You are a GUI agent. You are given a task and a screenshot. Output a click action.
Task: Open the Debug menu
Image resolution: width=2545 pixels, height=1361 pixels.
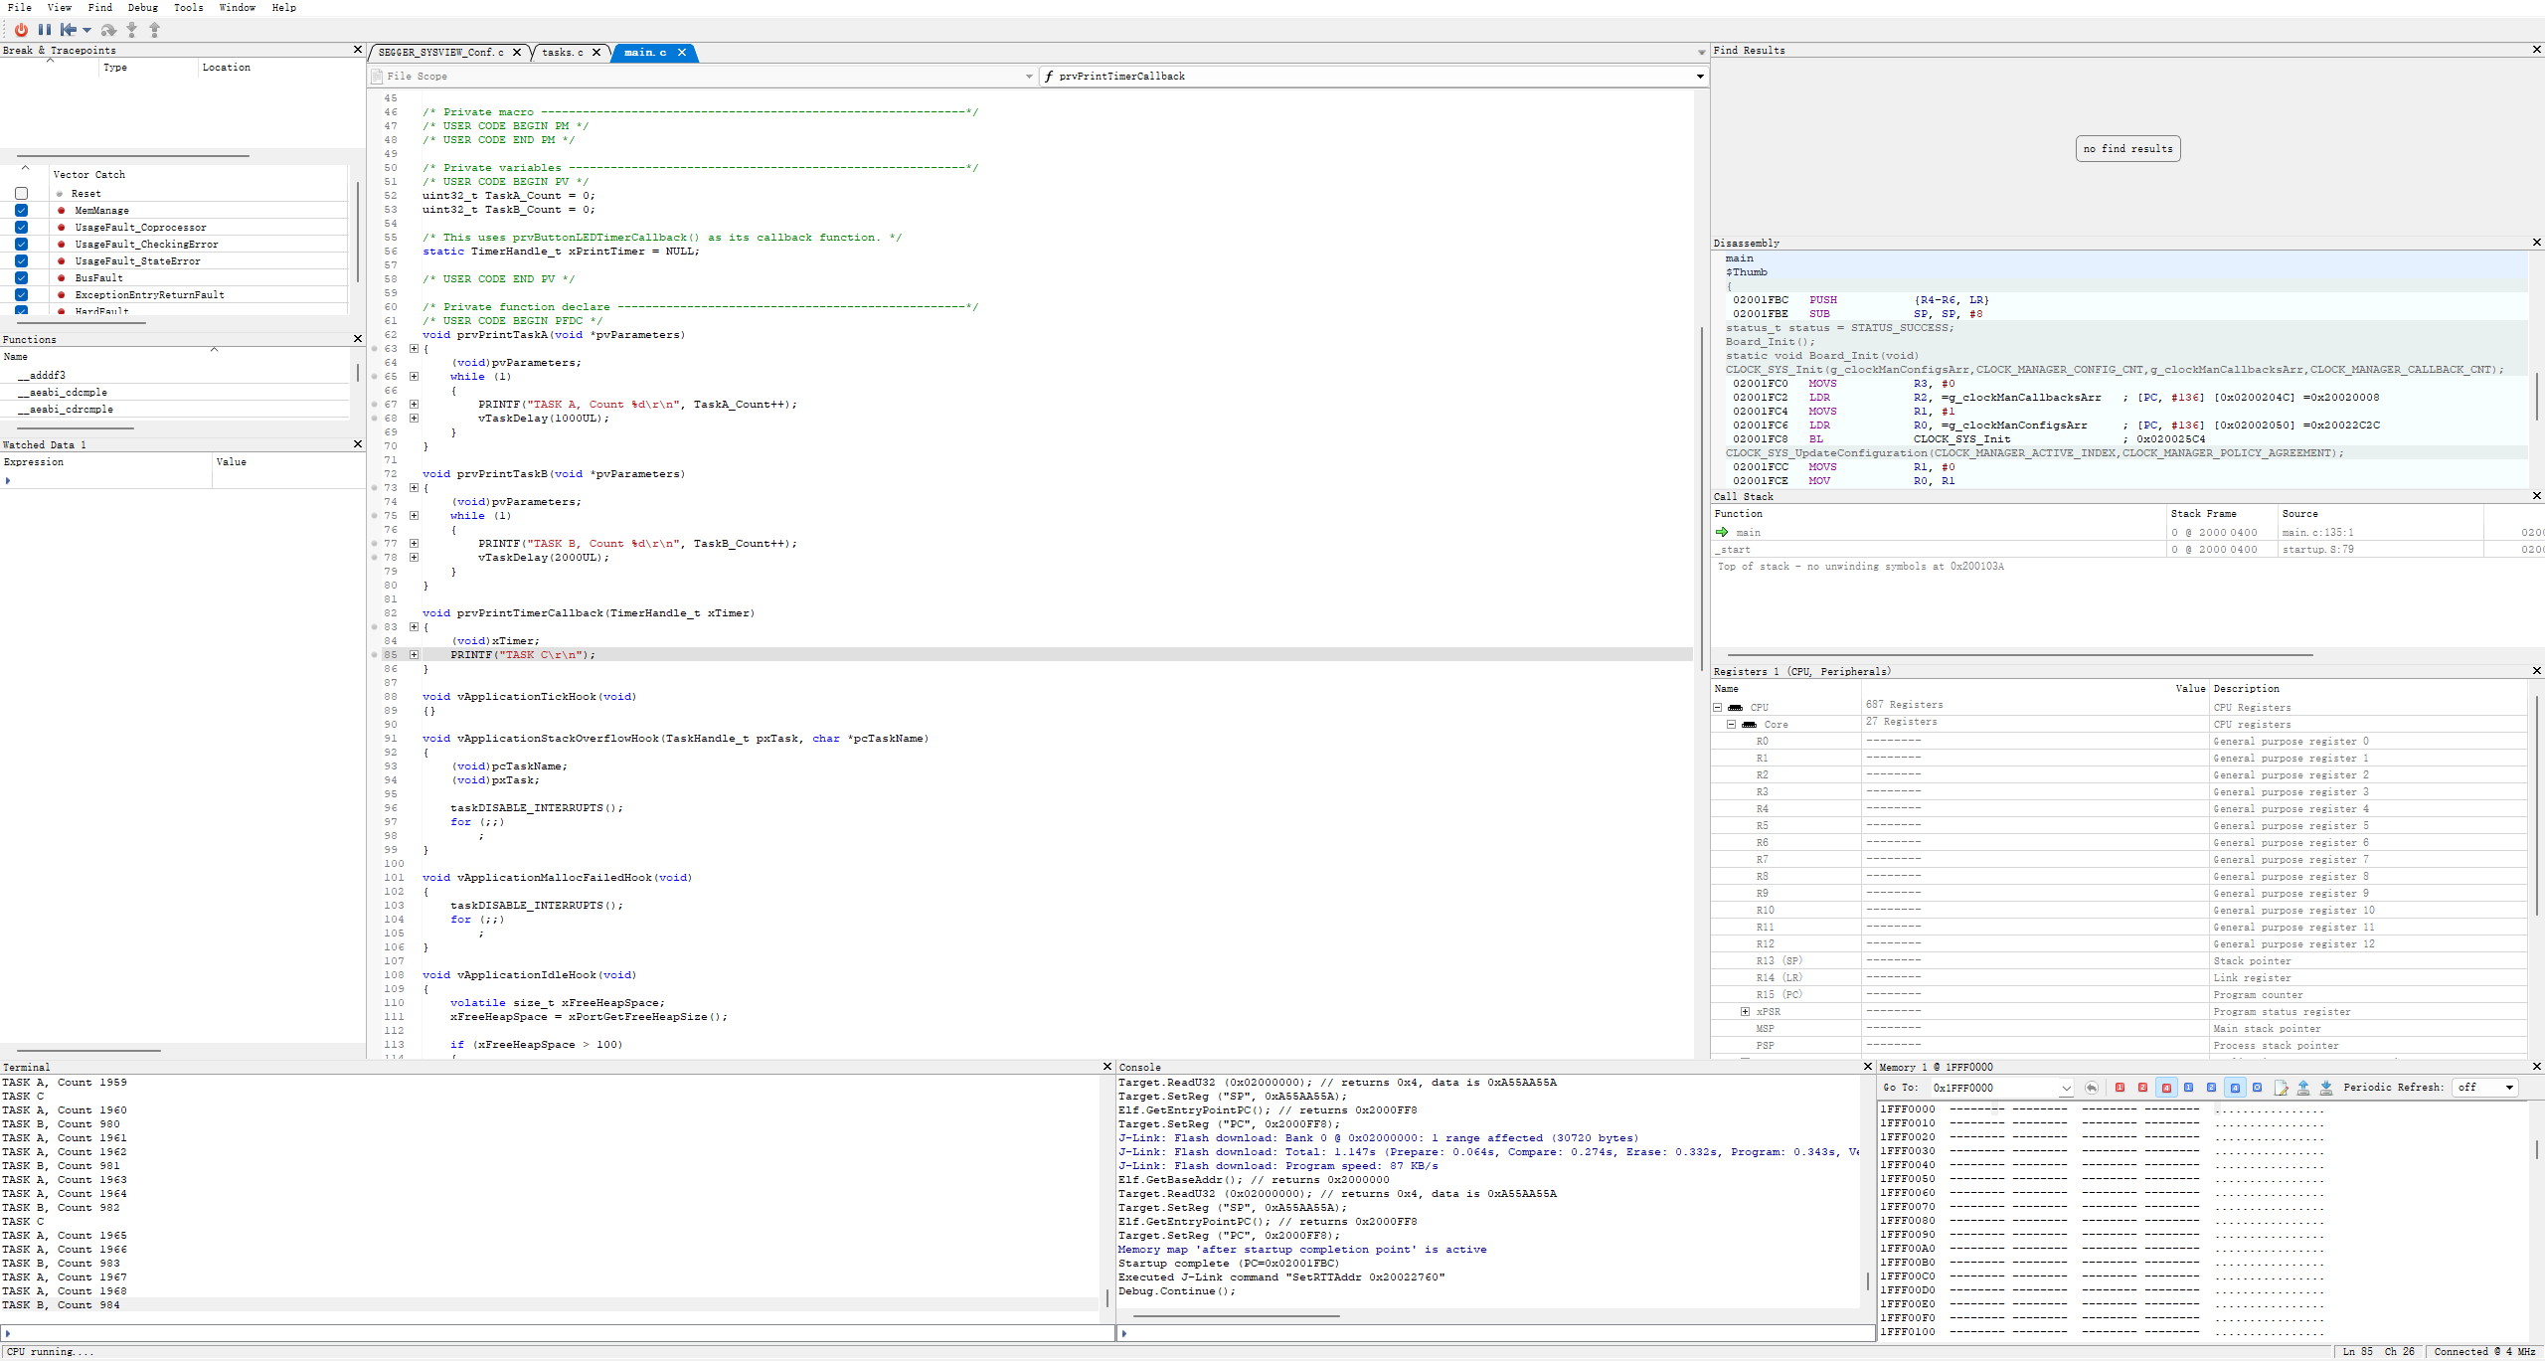[143, 7]
